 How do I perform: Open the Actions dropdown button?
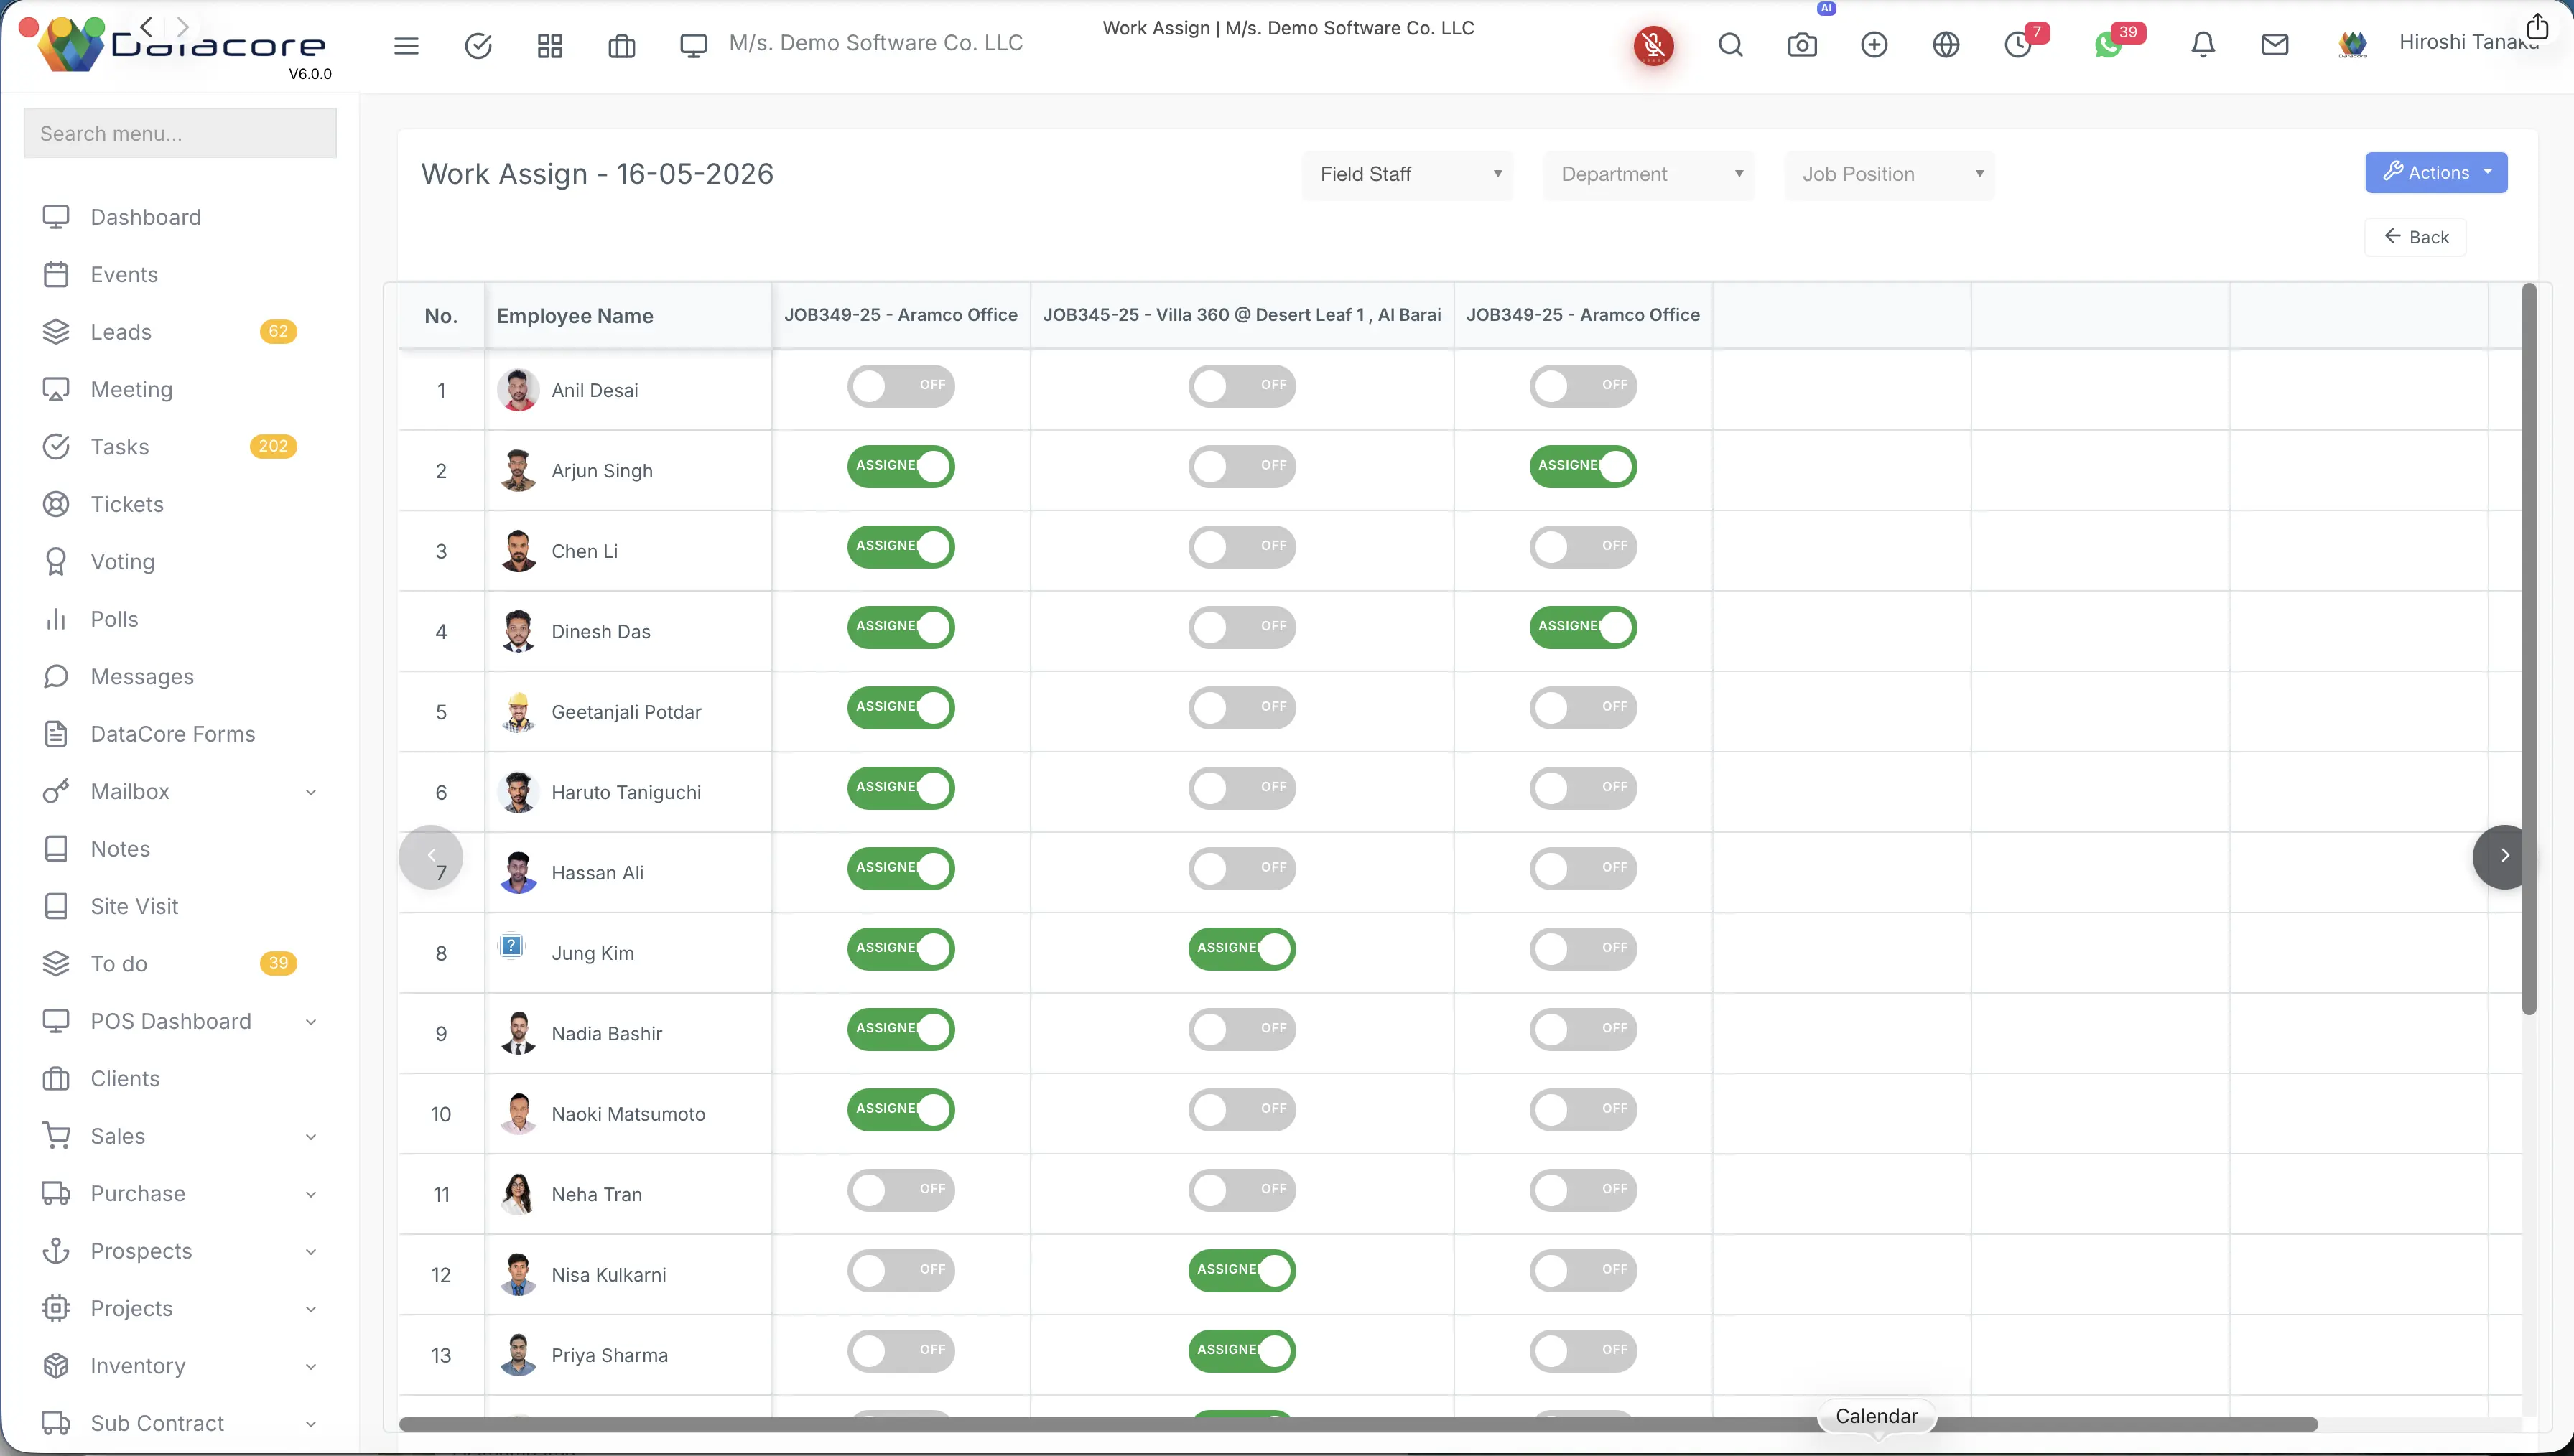click(x=2436, y=173)
